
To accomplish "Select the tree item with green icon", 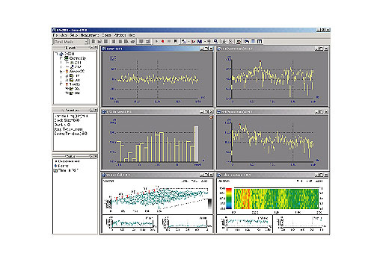I will [x=75, y=58].
